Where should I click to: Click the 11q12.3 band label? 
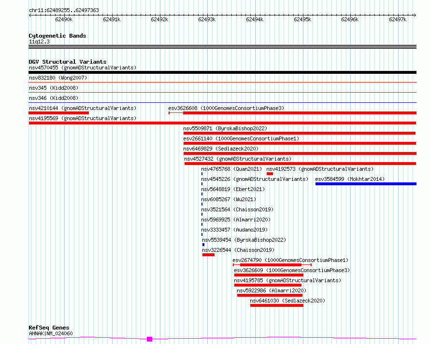click(x=39, y=41)
